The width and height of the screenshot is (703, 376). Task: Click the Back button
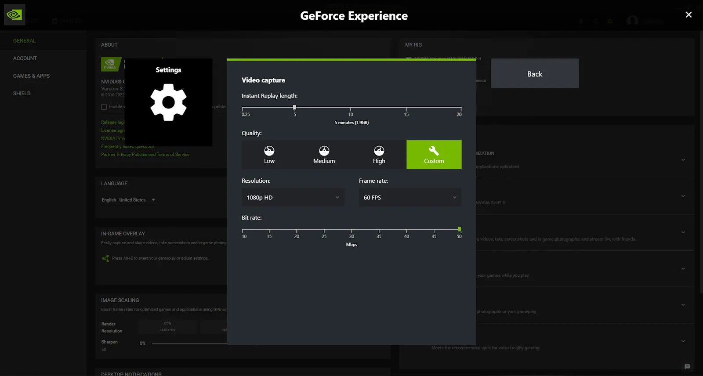point(535,73)
